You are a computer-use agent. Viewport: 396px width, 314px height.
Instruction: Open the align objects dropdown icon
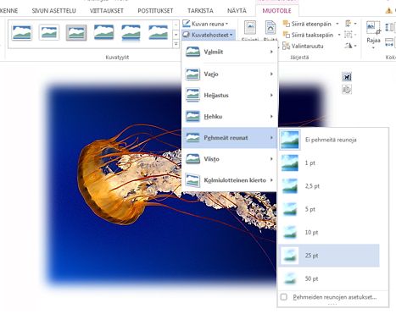click(350, 24)
